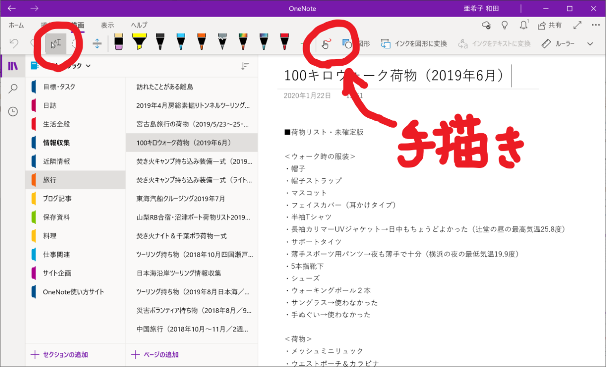Click the lightbulb tell-me icon
This screenshot has height=367, width=606.
(505, 25)
